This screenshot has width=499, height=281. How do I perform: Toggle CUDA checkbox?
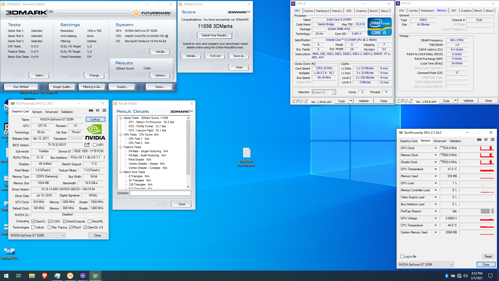[x=50, y=221]
